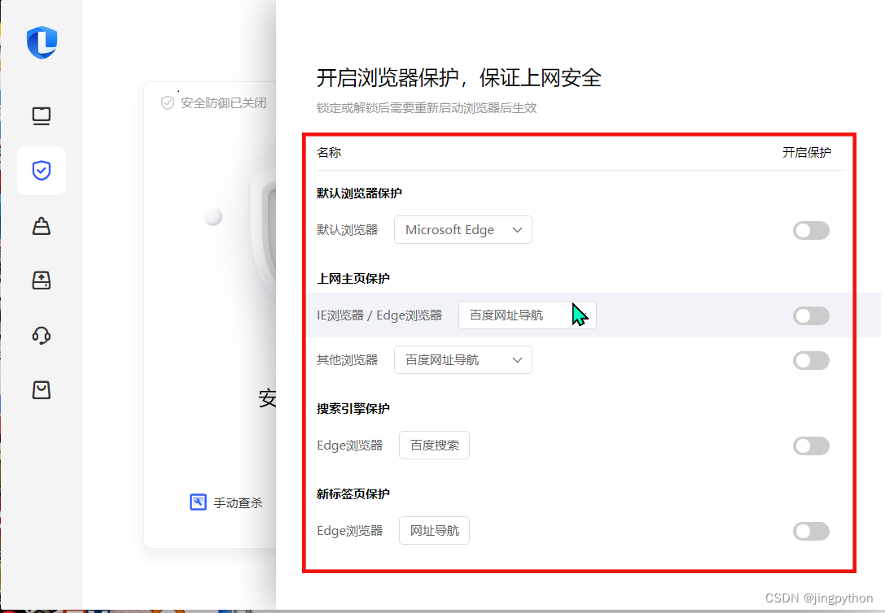Open the Microsoft Edge default browser dropdown
885x613 pixels.
pyautogui.click(x=462, y=230)
